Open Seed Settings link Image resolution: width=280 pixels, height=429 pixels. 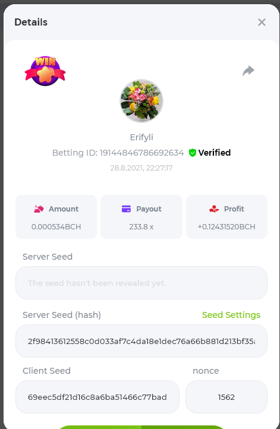tap(231, 315)
